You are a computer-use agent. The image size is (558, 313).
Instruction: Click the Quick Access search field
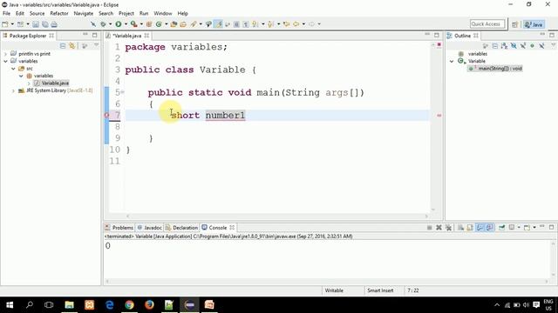(x=487, y=23)
